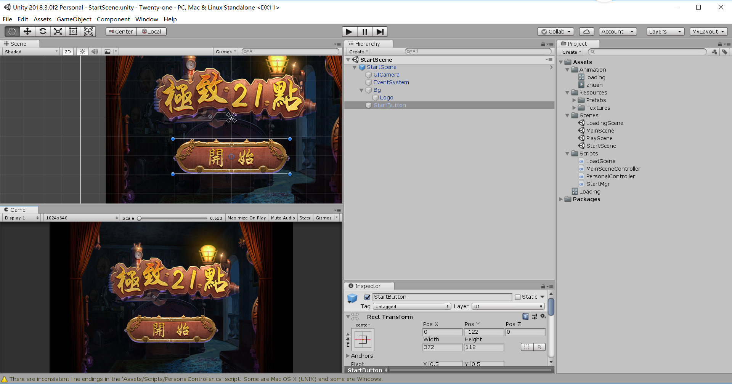
Task: Click the Pos Y field
Action: (x=484, y=332)
